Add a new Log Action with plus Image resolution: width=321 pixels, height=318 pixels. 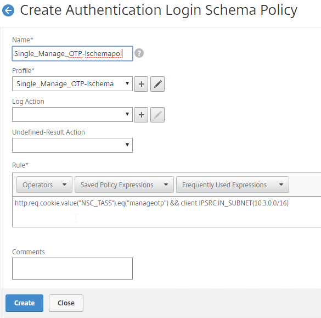pos(141,115)
